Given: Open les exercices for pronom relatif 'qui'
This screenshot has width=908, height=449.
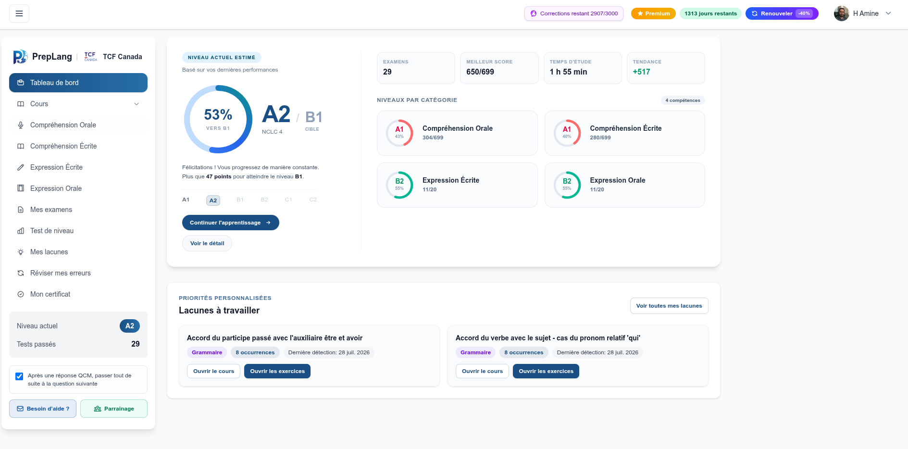Looking at the screenshot, I should 546,371.
